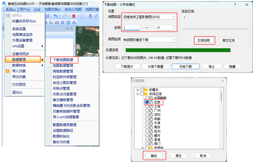Choose 下载地图数据 from the submenu
The image size is (253, 163).
[63, 60]
